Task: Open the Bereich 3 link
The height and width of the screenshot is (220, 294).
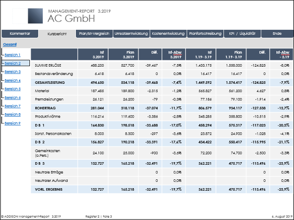Action: point(13,72)
